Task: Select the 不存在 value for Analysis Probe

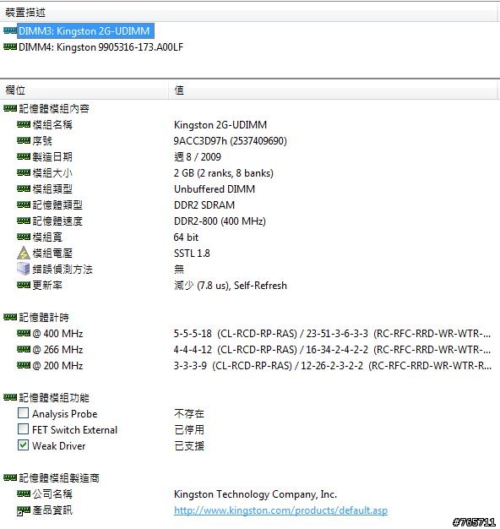Action: click(x=189, y=413)
